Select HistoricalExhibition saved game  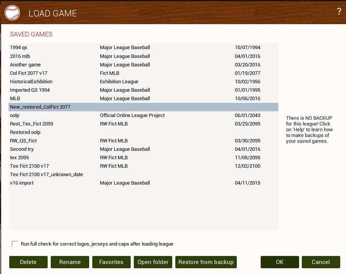coord(31,81)
